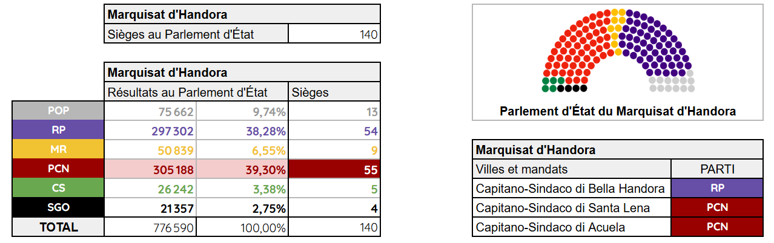This screenshot has height=243, width=774.
Task: Click the green CS party cell
Action: pyautogui.click(x=58, y=188)
